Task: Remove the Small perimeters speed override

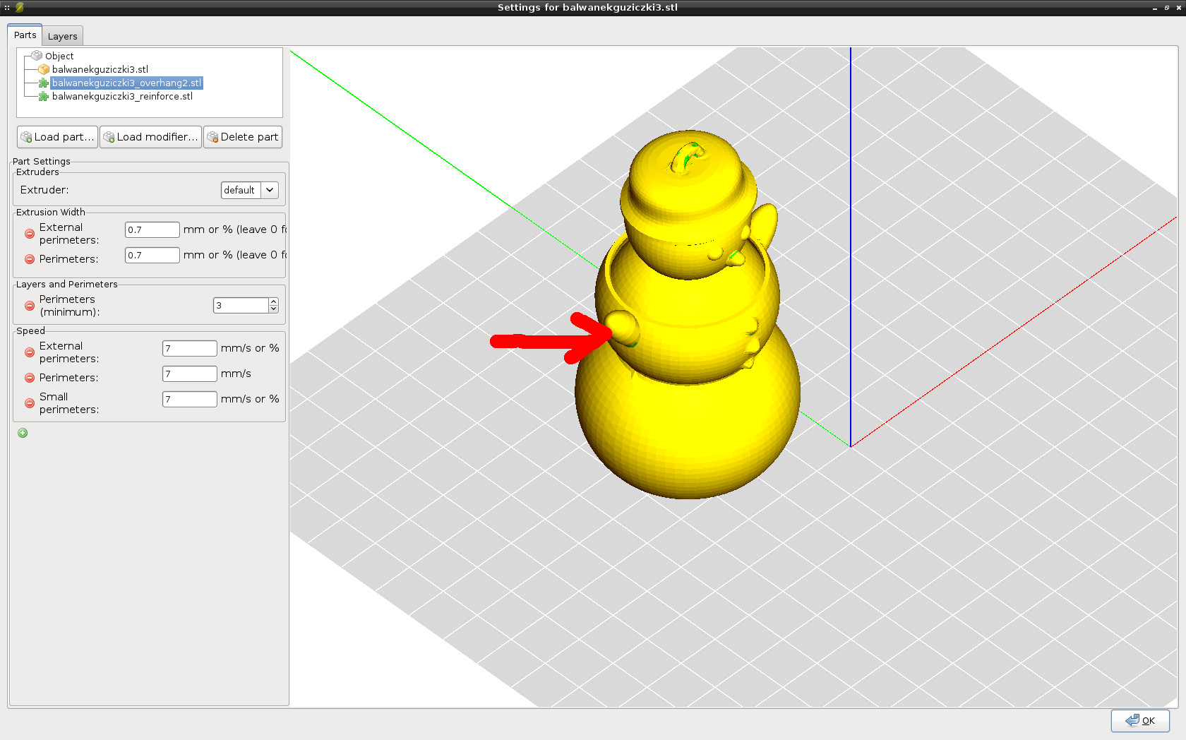Action: pos(30,403)
